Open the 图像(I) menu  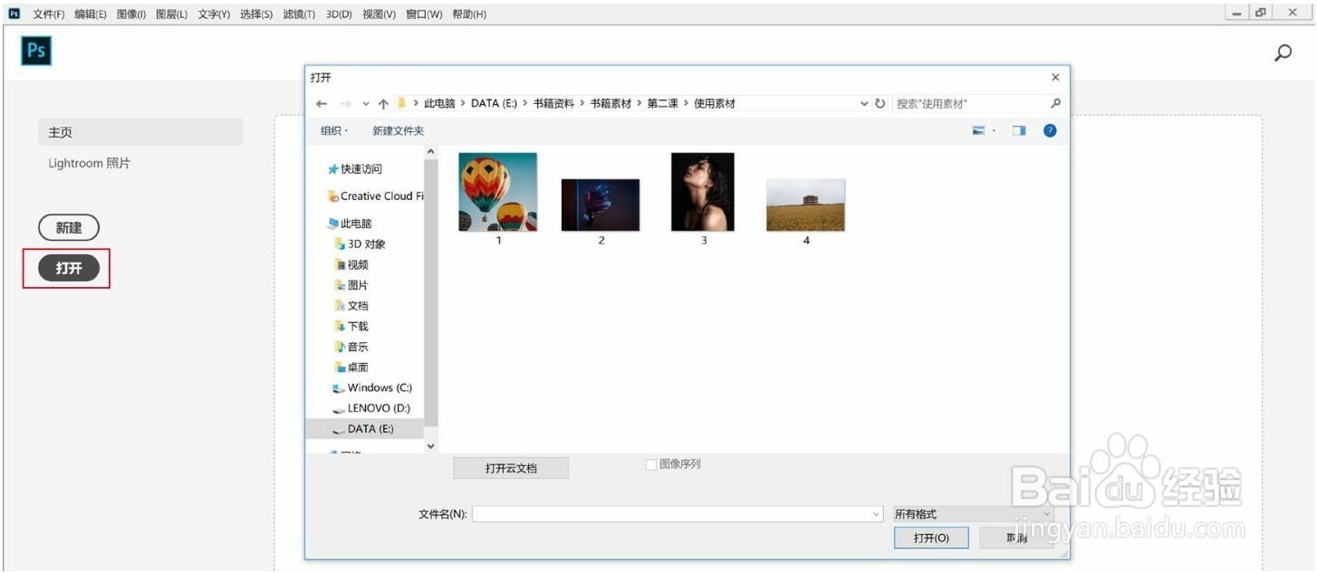[x=131, y=14]
